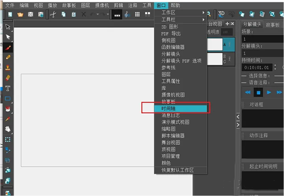Open a project with the folder icon
Image resolution: width=284 pixels, height=196 pixels.
click(20, 14)
